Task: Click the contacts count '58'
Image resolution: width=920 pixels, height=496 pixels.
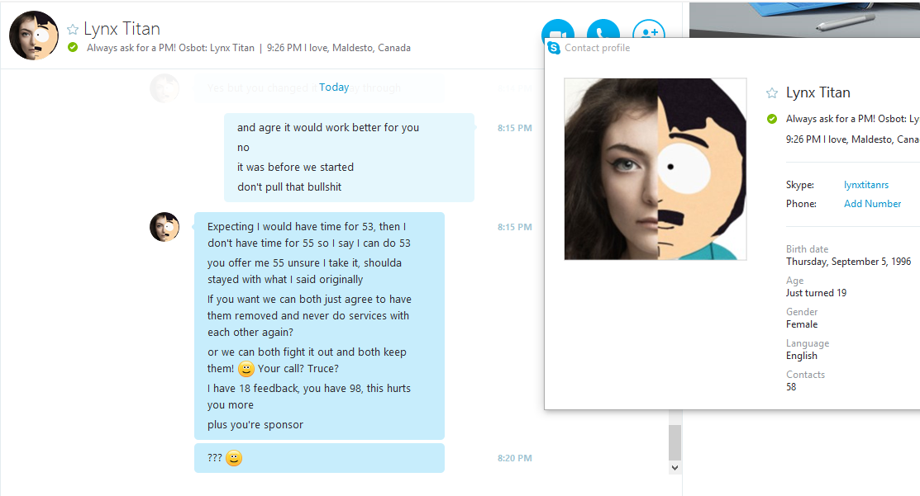Action: pyautogui.click(x=791, y=387)
